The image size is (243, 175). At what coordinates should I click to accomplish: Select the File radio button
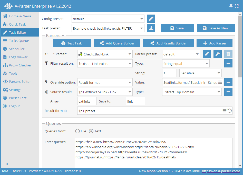coord(77,131)
